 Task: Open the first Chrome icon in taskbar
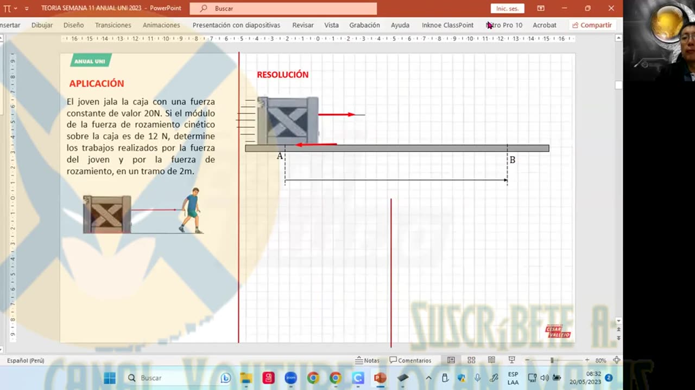(313, 378)
